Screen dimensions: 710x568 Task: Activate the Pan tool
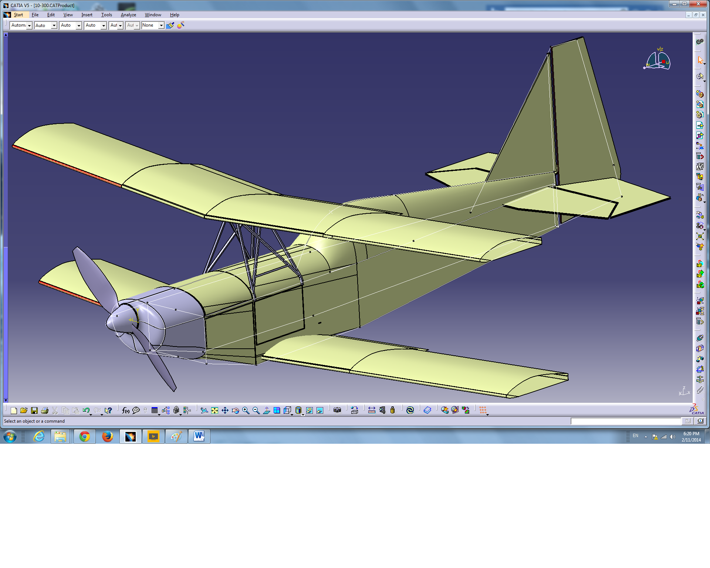[225, 410]
